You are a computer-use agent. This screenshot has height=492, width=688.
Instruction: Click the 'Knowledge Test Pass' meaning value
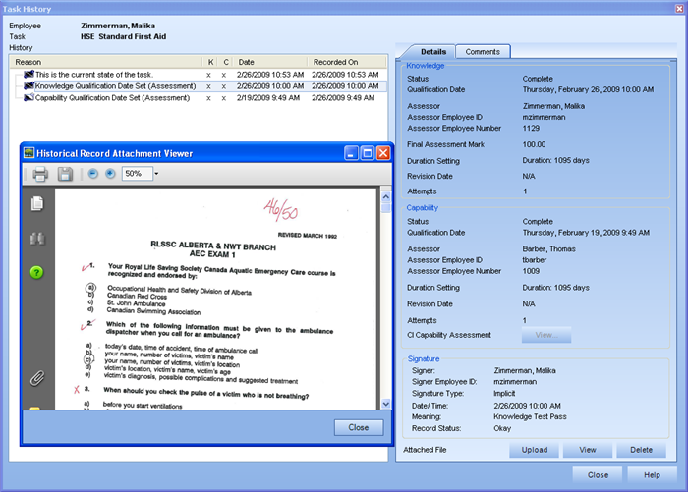coord(530,416)
